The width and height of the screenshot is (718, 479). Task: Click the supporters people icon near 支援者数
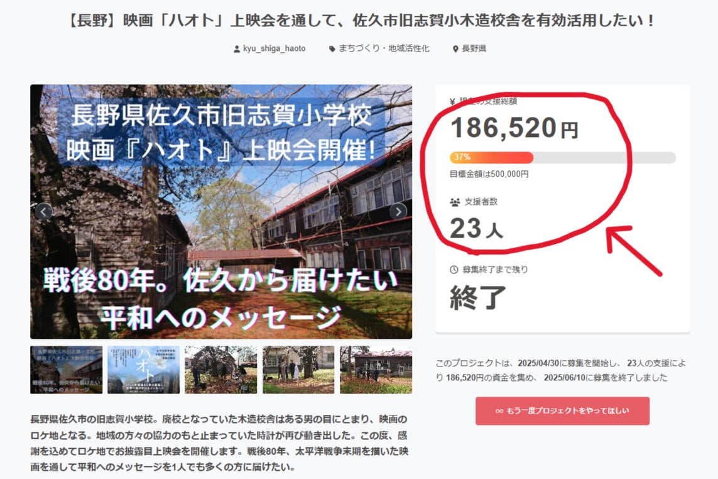[x=455, y=202]
